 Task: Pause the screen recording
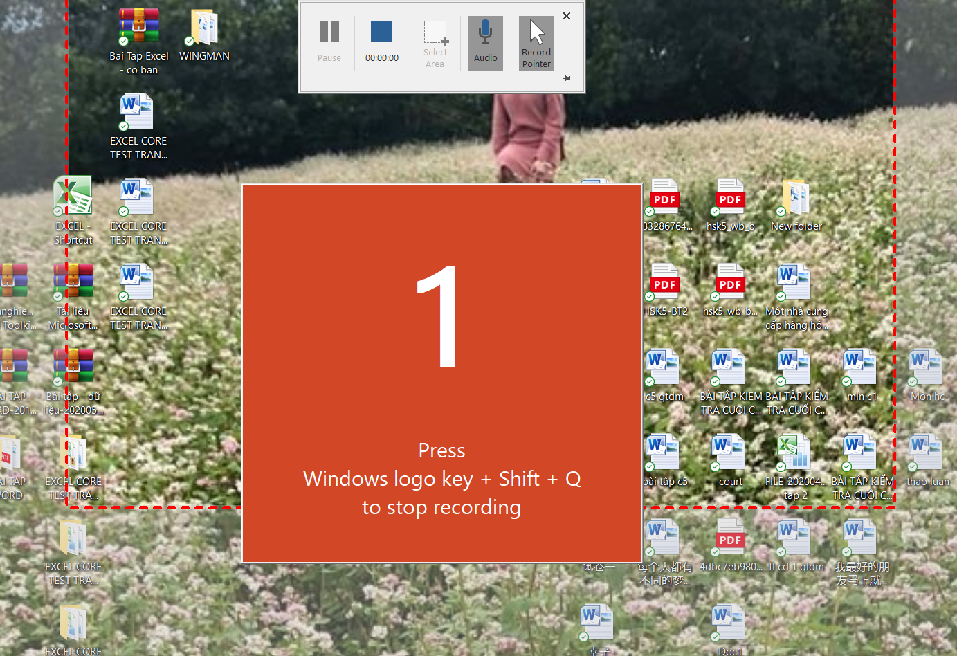(x=329, y=42)
